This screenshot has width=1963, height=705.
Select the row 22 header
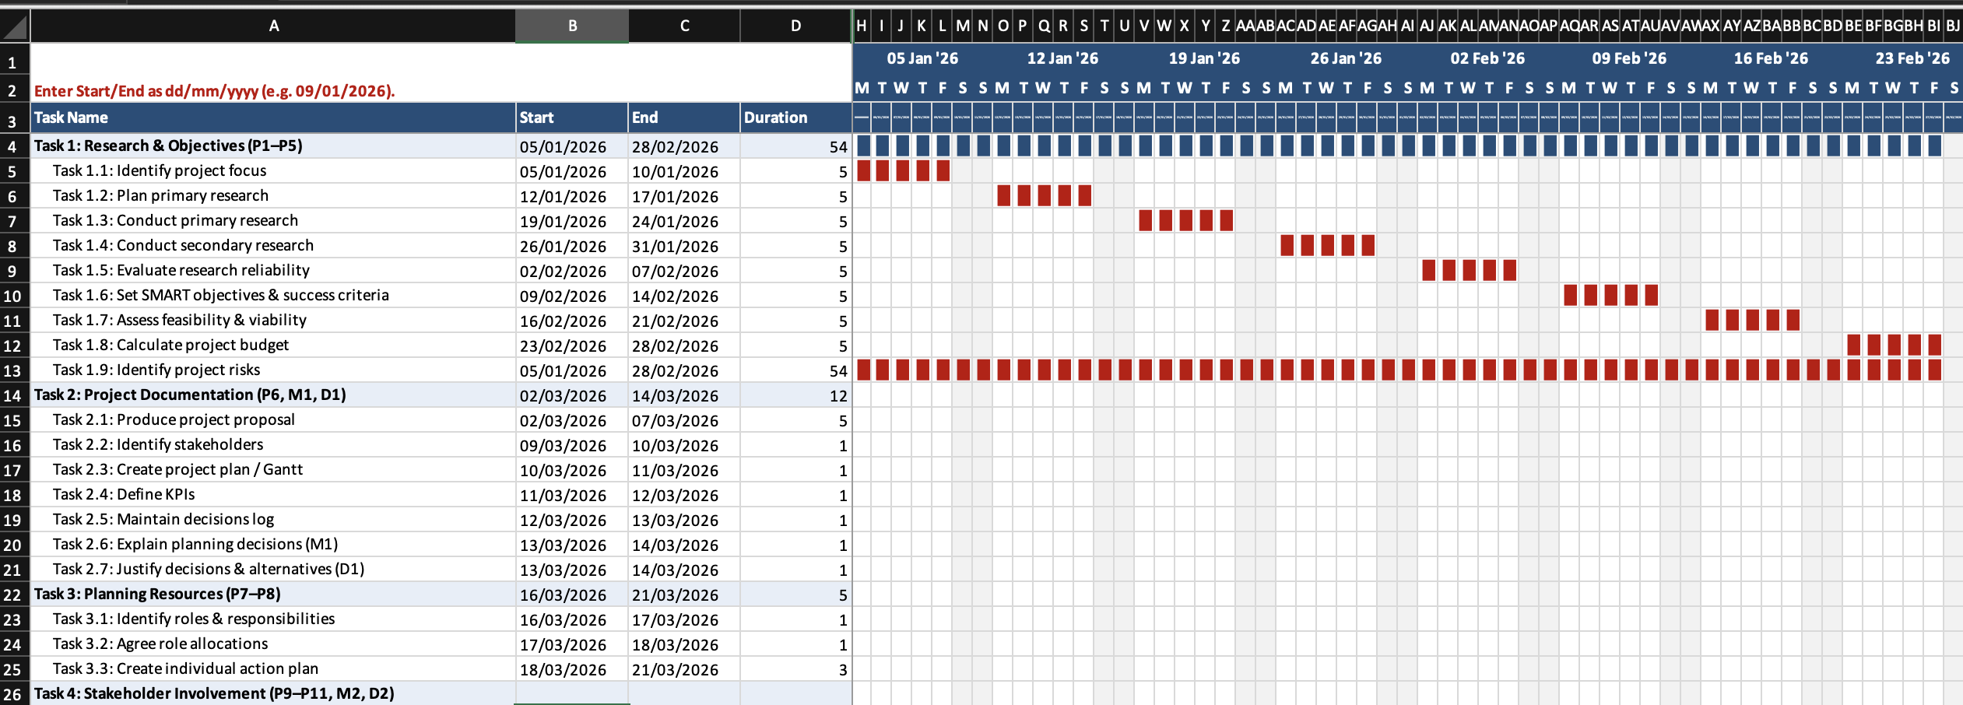[x=13, y=595]
